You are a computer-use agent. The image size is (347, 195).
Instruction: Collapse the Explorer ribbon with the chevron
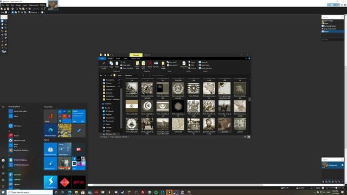click(x=246, y=58)
